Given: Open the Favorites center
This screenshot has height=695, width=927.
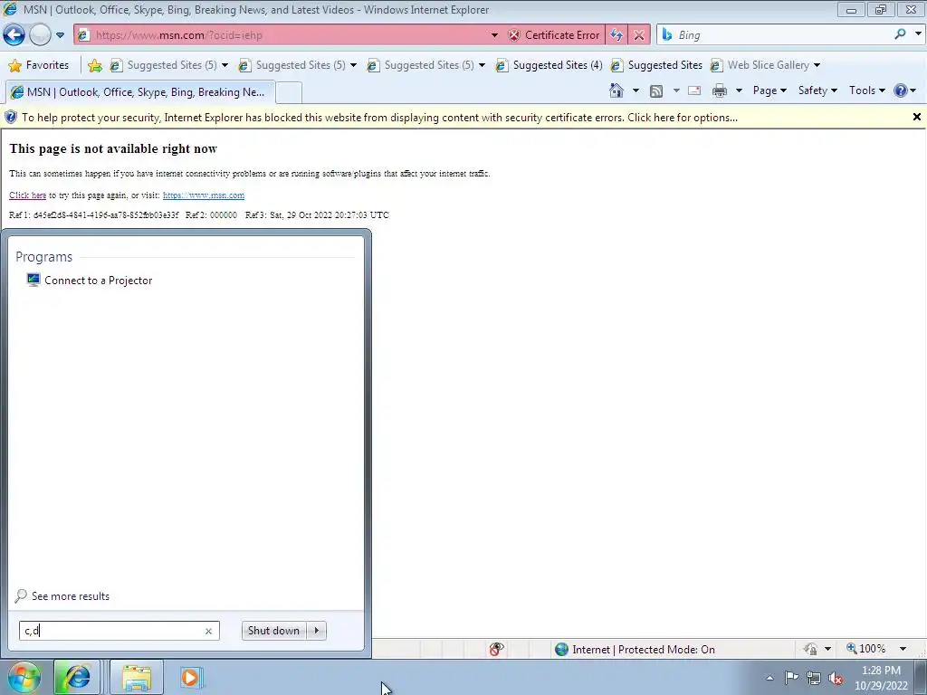Looking at the screenshot, I should click(39, 65).
